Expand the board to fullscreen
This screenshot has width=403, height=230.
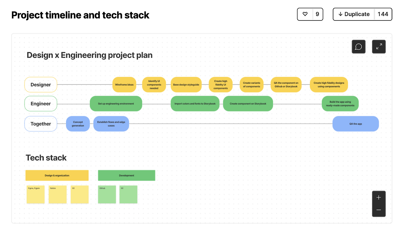[x=379, y=47]
